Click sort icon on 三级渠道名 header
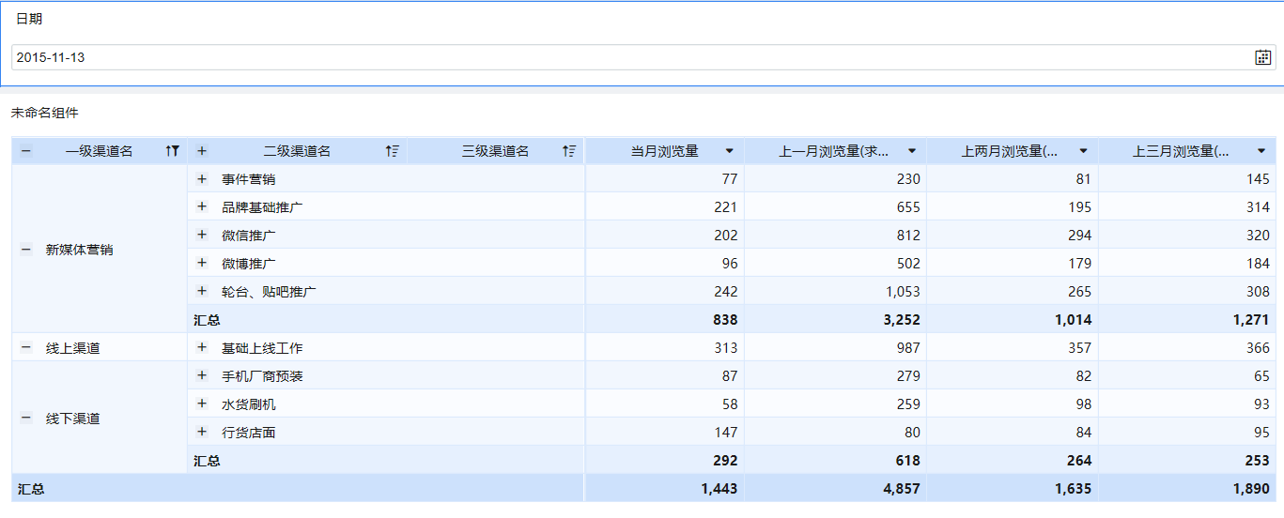Screen dimensions: 1284x518 pos(569,150)
